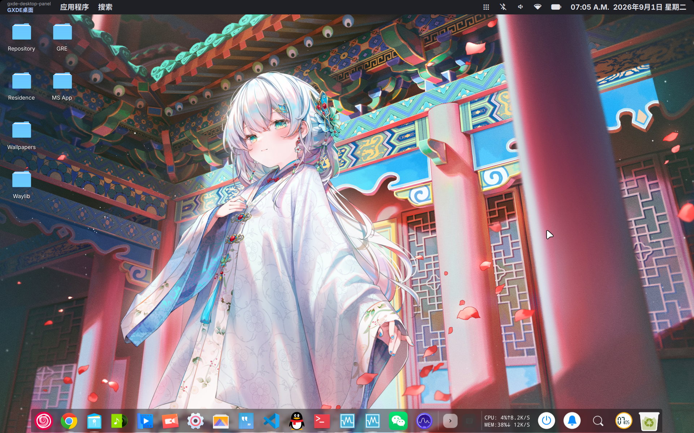Open the Wi-Fi network indicator
The height and width of the screenshot is (433, 694).
pos(537,7)
